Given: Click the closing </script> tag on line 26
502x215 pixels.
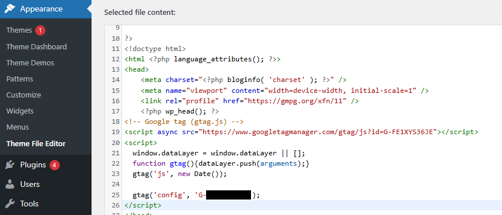Looking at the screenshot, I should pos(143,205).
